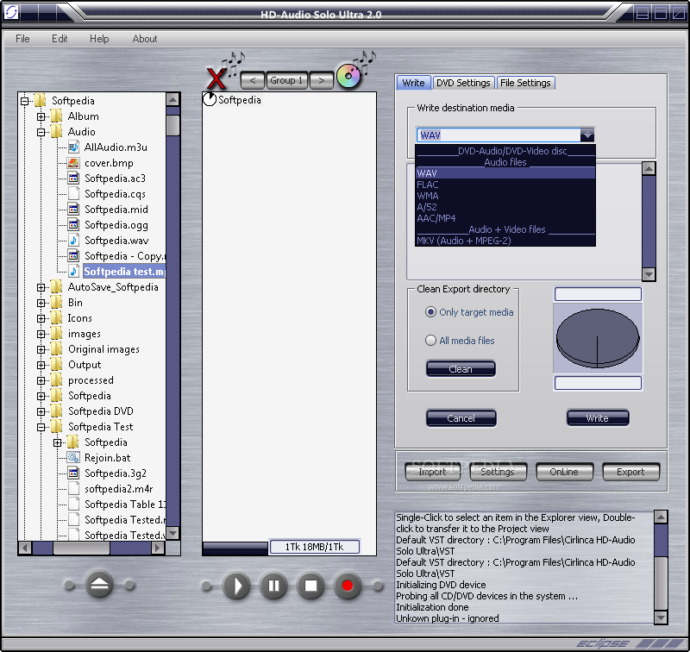Image resolution: width=690 pixels, height=652 pixels.
Task: Click the Output folder icon
Action: 57,364
